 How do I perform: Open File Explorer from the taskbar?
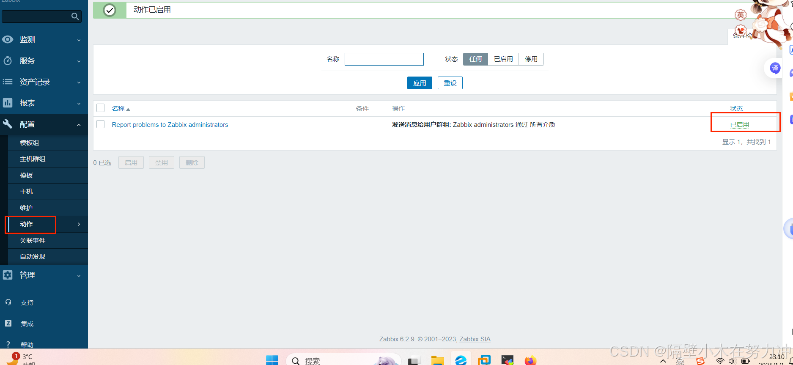coord(437,360)
